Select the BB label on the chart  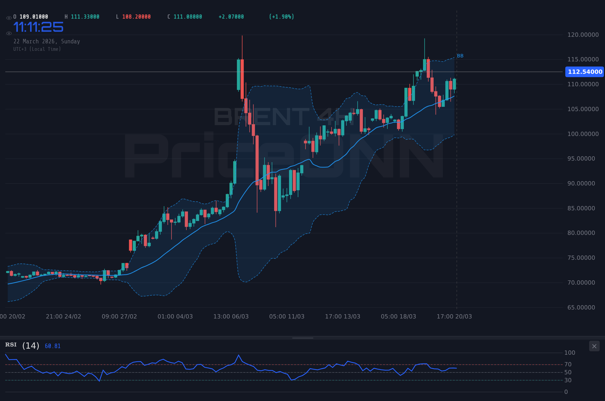(x=460, y=56)
